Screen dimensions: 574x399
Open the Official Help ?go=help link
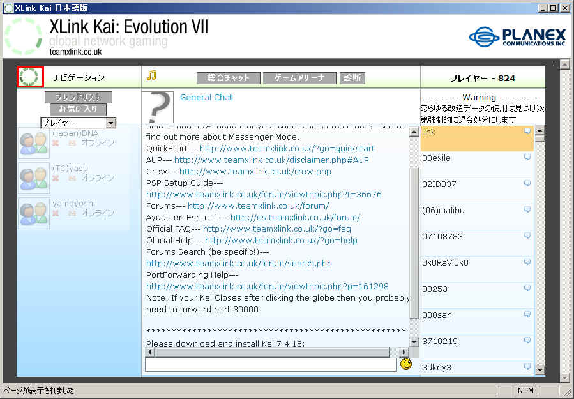click(281, 241)
